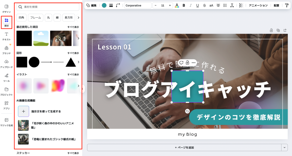Click the border line weight icon

(111, 5)
